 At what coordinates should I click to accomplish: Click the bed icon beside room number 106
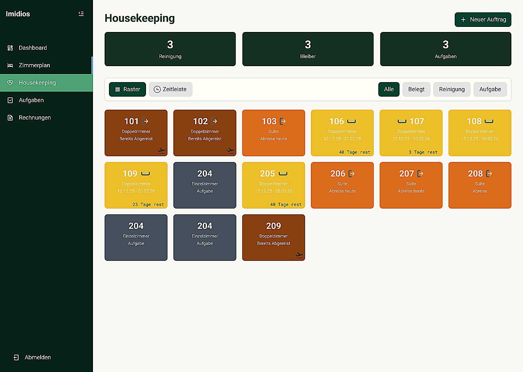tap(352, 121)
